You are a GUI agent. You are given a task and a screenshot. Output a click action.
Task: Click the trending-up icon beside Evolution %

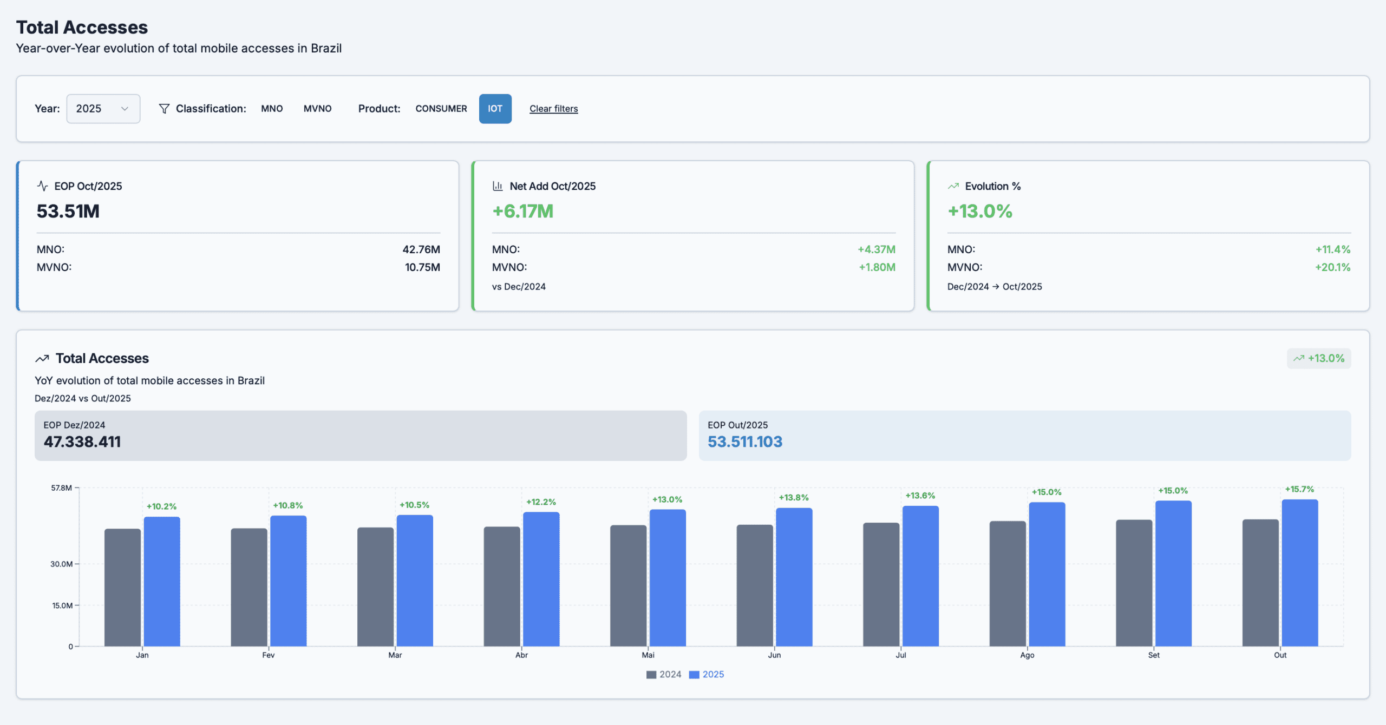coord(953,186)
